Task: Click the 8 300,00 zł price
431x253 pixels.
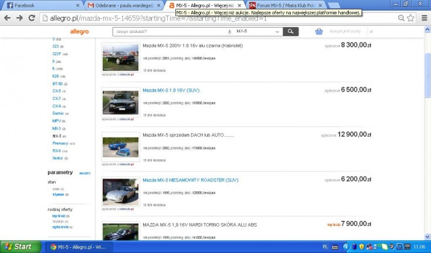Action: [x=356, y=45]
